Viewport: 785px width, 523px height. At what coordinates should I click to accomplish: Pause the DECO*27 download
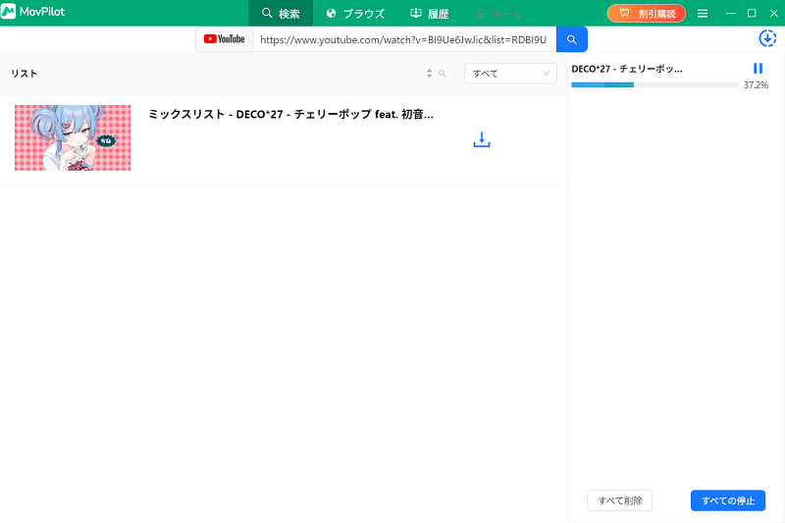click(x=758, y=69)
